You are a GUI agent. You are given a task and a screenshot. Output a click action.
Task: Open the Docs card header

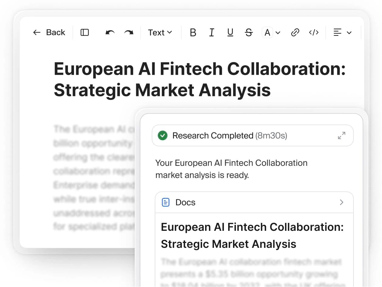pos(185,202)
